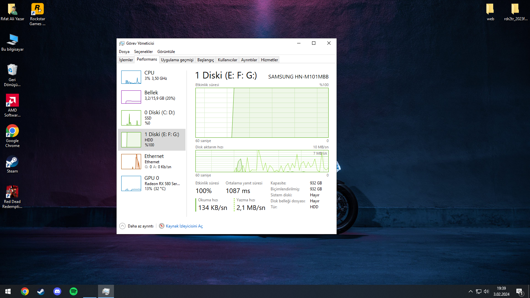Open the network tray icon
Image resolution: width=530 pixels, height=298 pixels.
tap(479, 291)
